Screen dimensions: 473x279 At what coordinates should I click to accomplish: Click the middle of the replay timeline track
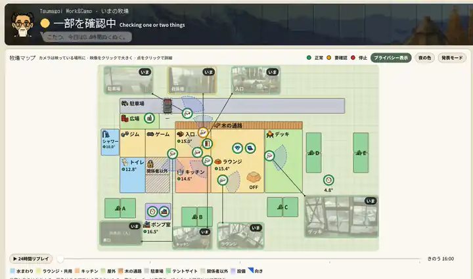coord(240,259)
